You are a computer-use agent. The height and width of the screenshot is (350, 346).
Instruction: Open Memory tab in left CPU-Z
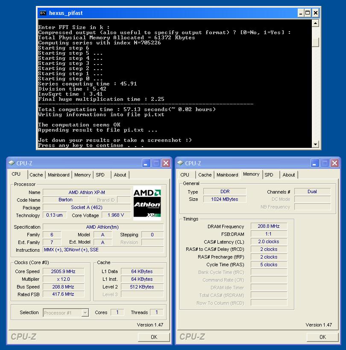82,175
